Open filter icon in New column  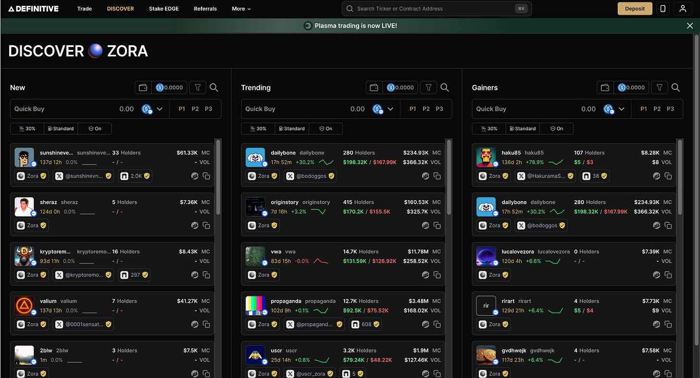pos(198,87)
